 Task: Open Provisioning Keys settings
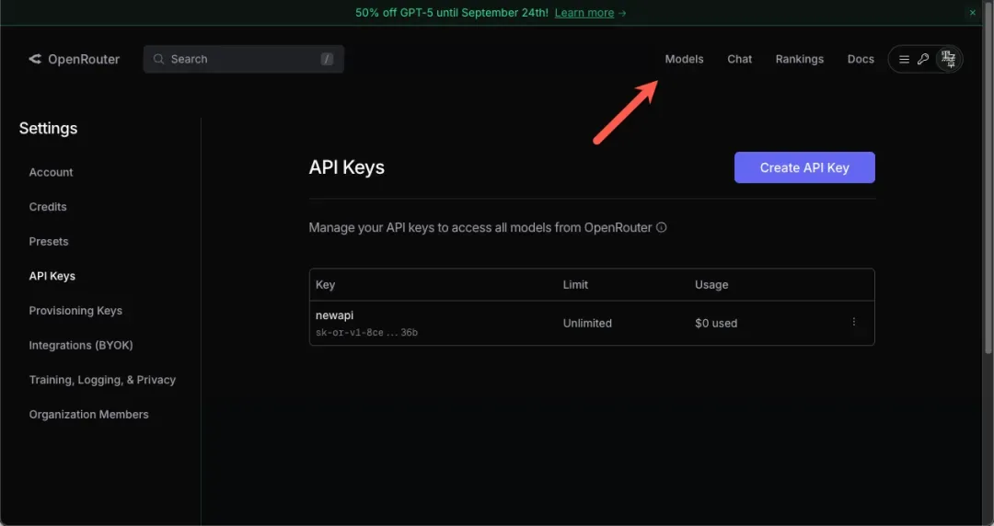point(75,311)
